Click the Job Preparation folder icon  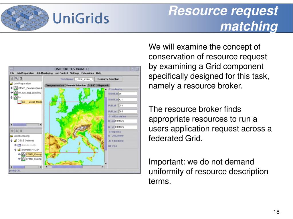(11, 84)
